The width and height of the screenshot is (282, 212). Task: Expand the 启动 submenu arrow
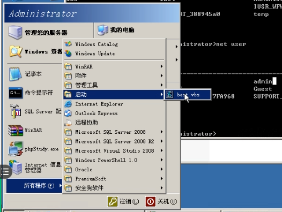point(161,94)
